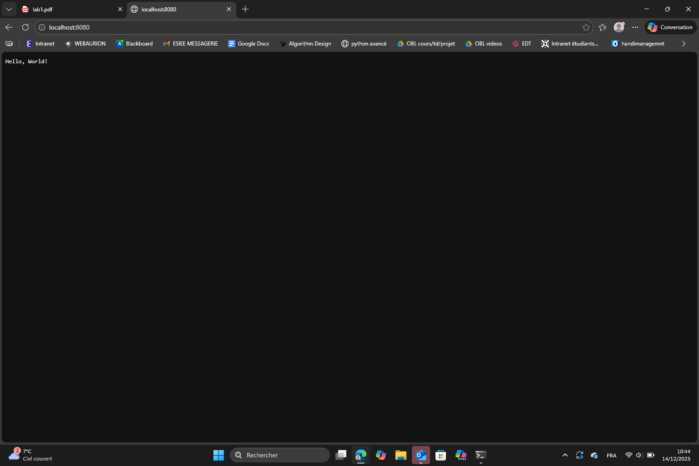This screenshot has width=699, height=466.
Task: Click the FRA language indicator
Action: (x=611, y=455)
